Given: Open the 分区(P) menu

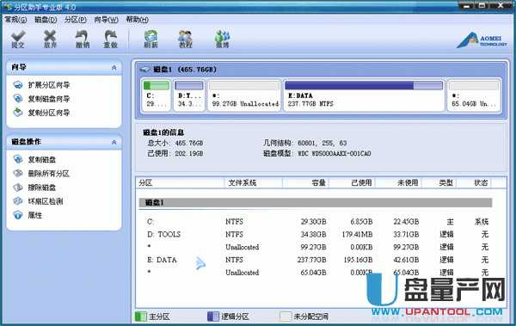Looking at the screenshot, I should [76, 20].
